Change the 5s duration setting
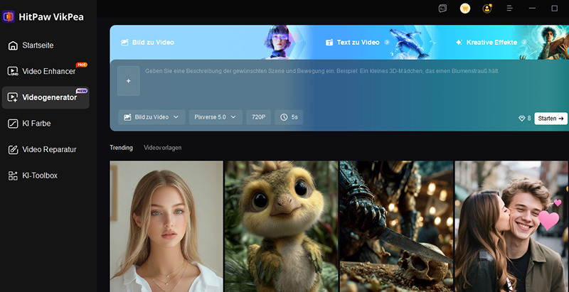 [x=289, y=117]
